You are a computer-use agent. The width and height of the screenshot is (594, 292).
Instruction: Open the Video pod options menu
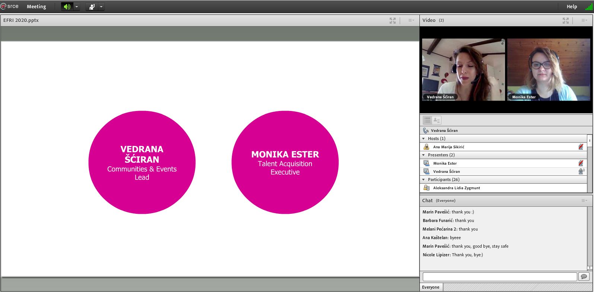[x=584, y=20]
